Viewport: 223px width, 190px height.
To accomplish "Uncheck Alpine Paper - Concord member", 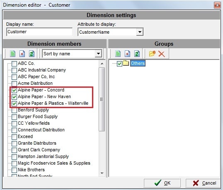I will (14, 90).
